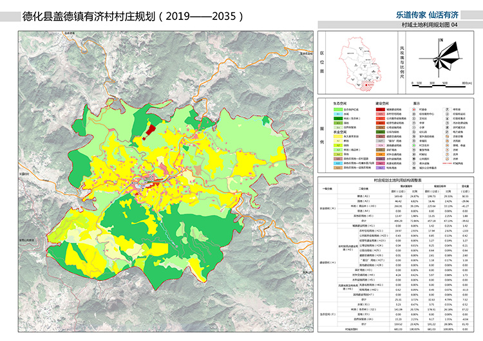Click the table cell 225.64
The width and height of the screenshot is (483, 341).
point(431,206)
